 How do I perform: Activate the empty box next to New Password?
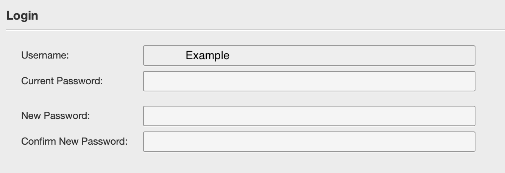(309, 116)
